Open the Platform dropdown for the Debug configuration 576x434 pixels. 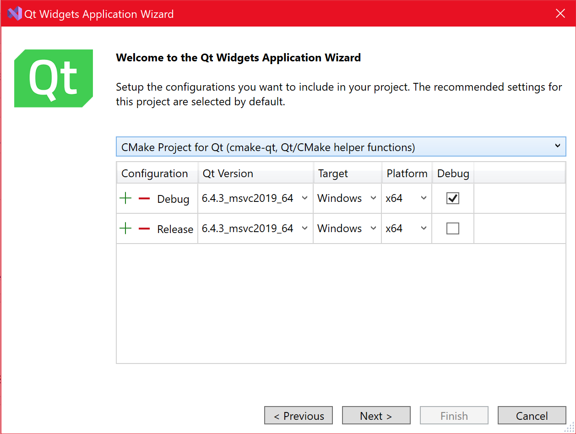tap(423, 198)
